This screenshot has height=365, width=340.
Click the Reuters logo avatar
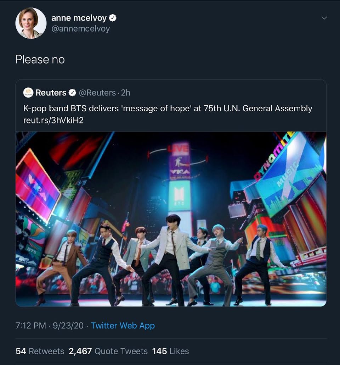[x=28, y=93]
